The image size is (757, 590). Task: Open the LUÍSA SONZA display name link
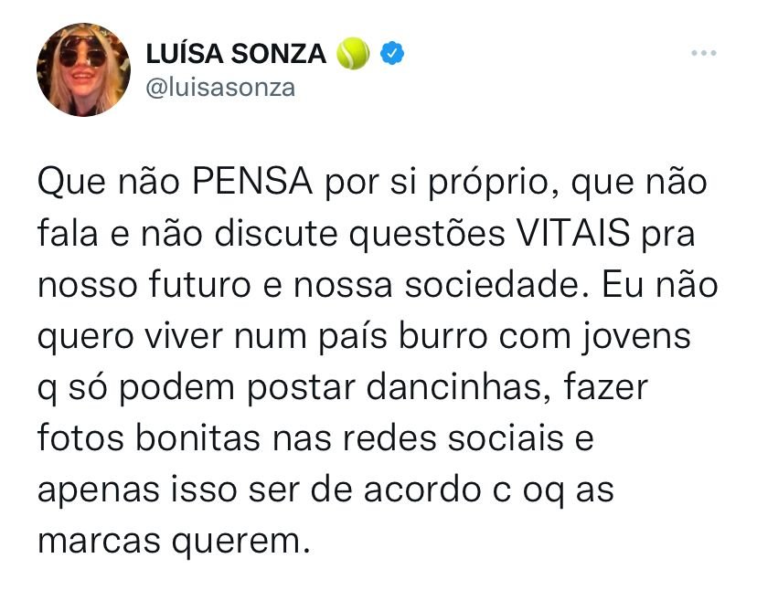pos(236,55)
